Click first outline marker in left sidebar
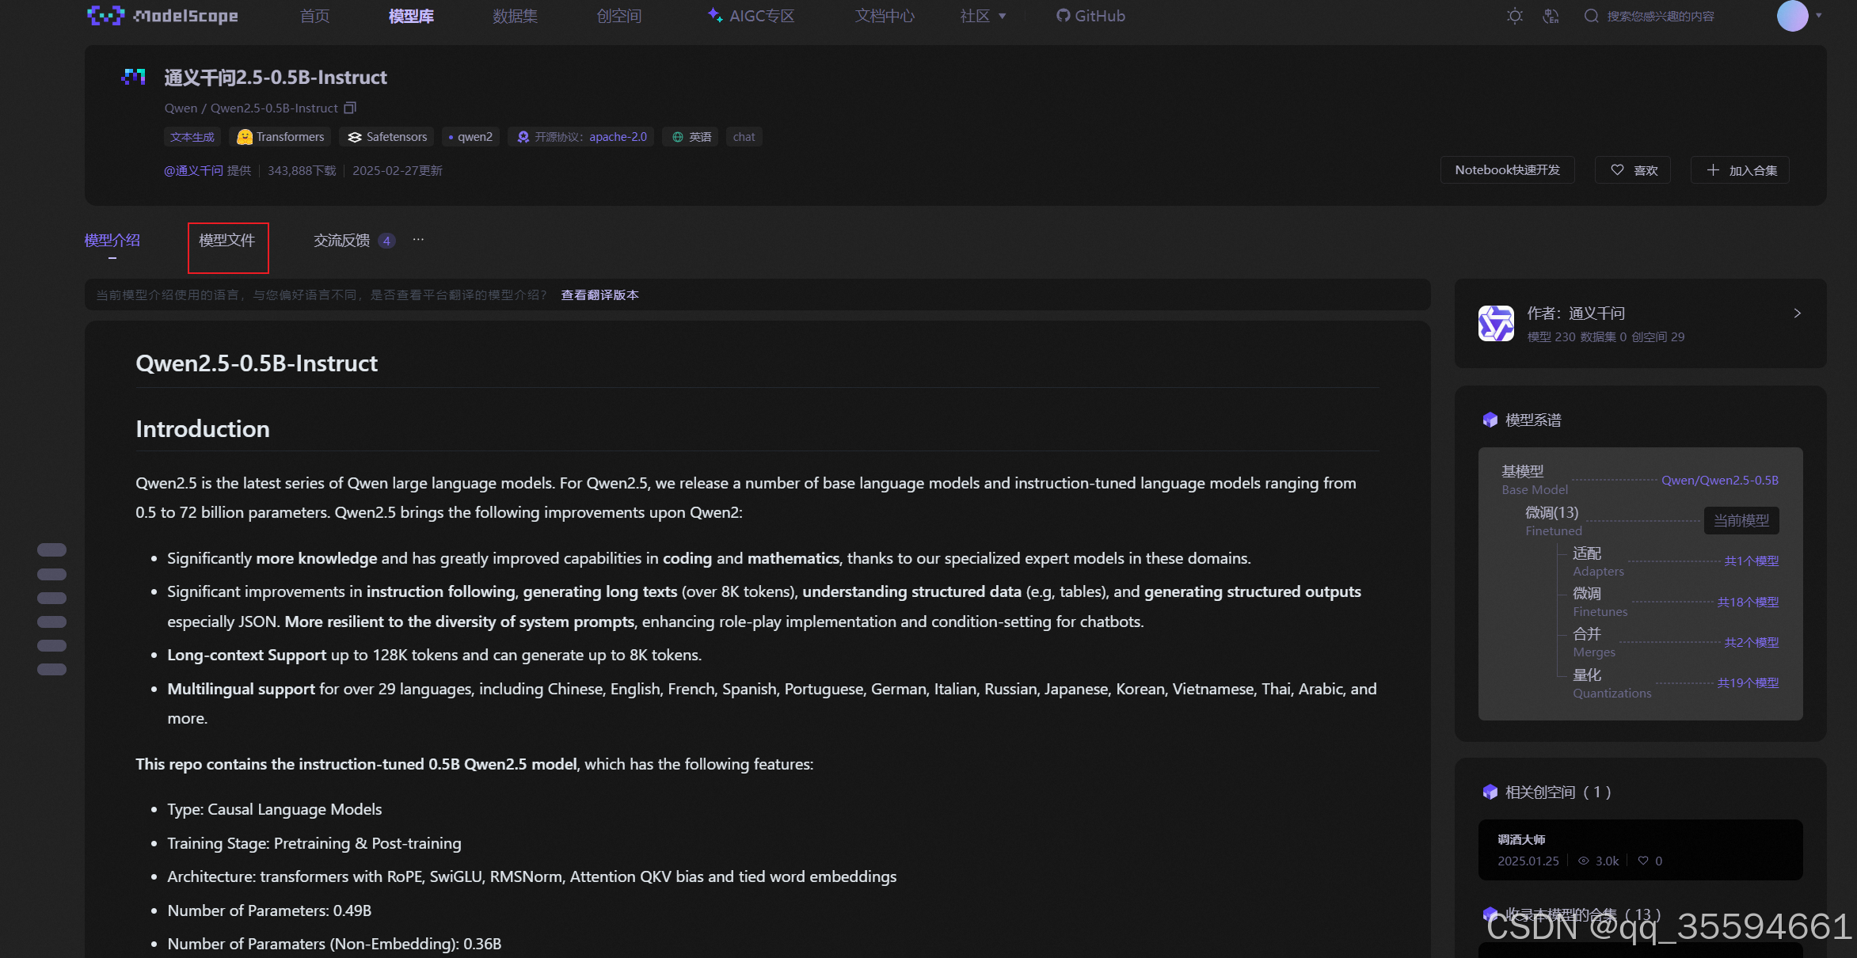 tap(51, 549)
